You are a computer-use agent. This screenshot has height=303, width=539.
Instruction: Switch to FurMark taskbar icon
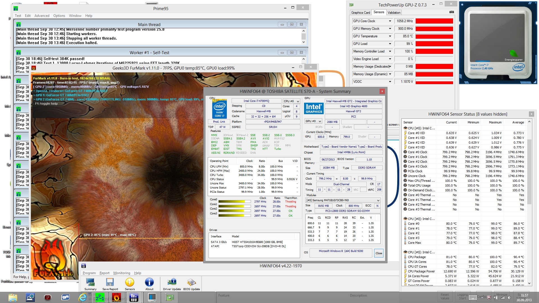[x=116, y=297]
